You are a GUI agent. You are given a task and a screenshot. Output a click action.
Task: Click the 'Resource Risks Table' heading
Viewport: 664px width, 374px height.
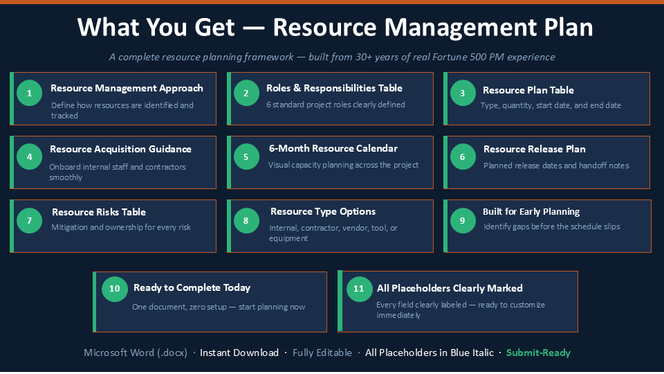[x=99, y=212]
